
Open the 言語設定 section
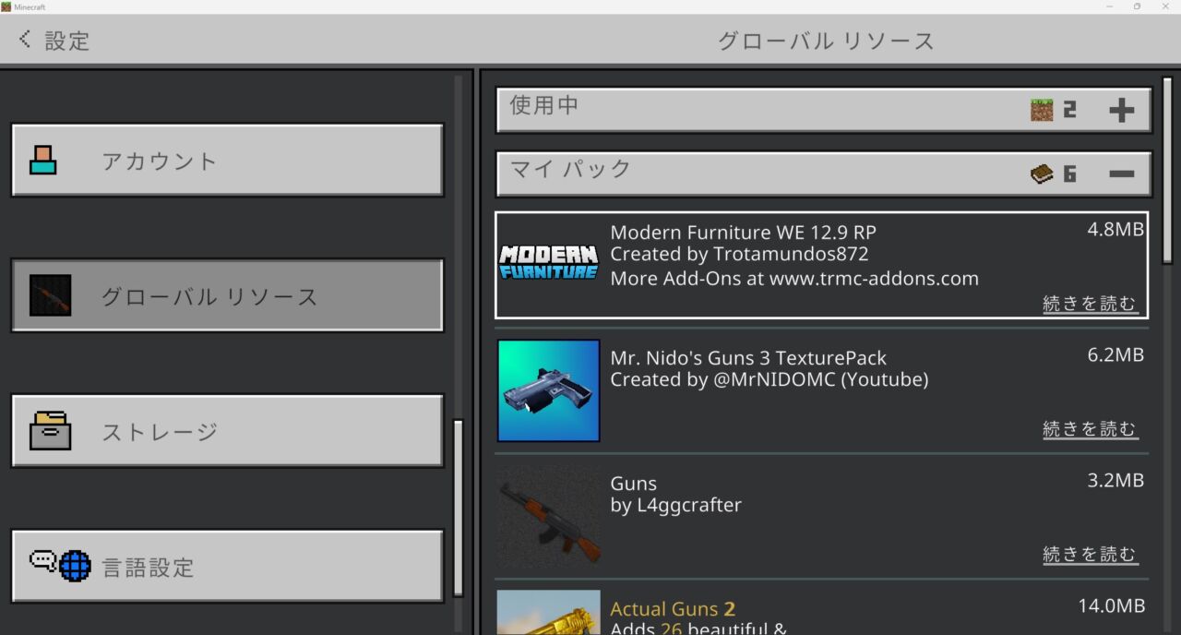click(226, 567)
